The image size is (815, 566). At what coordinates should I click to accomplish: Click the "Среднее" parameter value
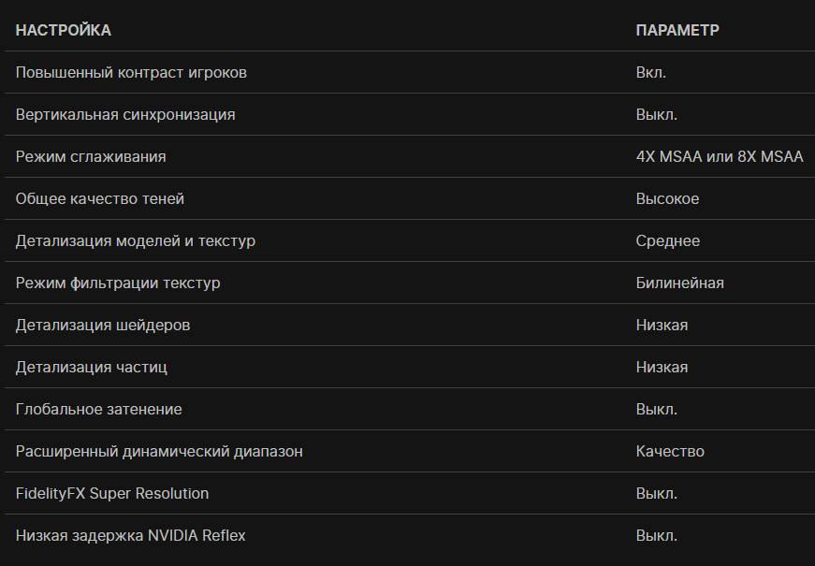click(667, 240)
